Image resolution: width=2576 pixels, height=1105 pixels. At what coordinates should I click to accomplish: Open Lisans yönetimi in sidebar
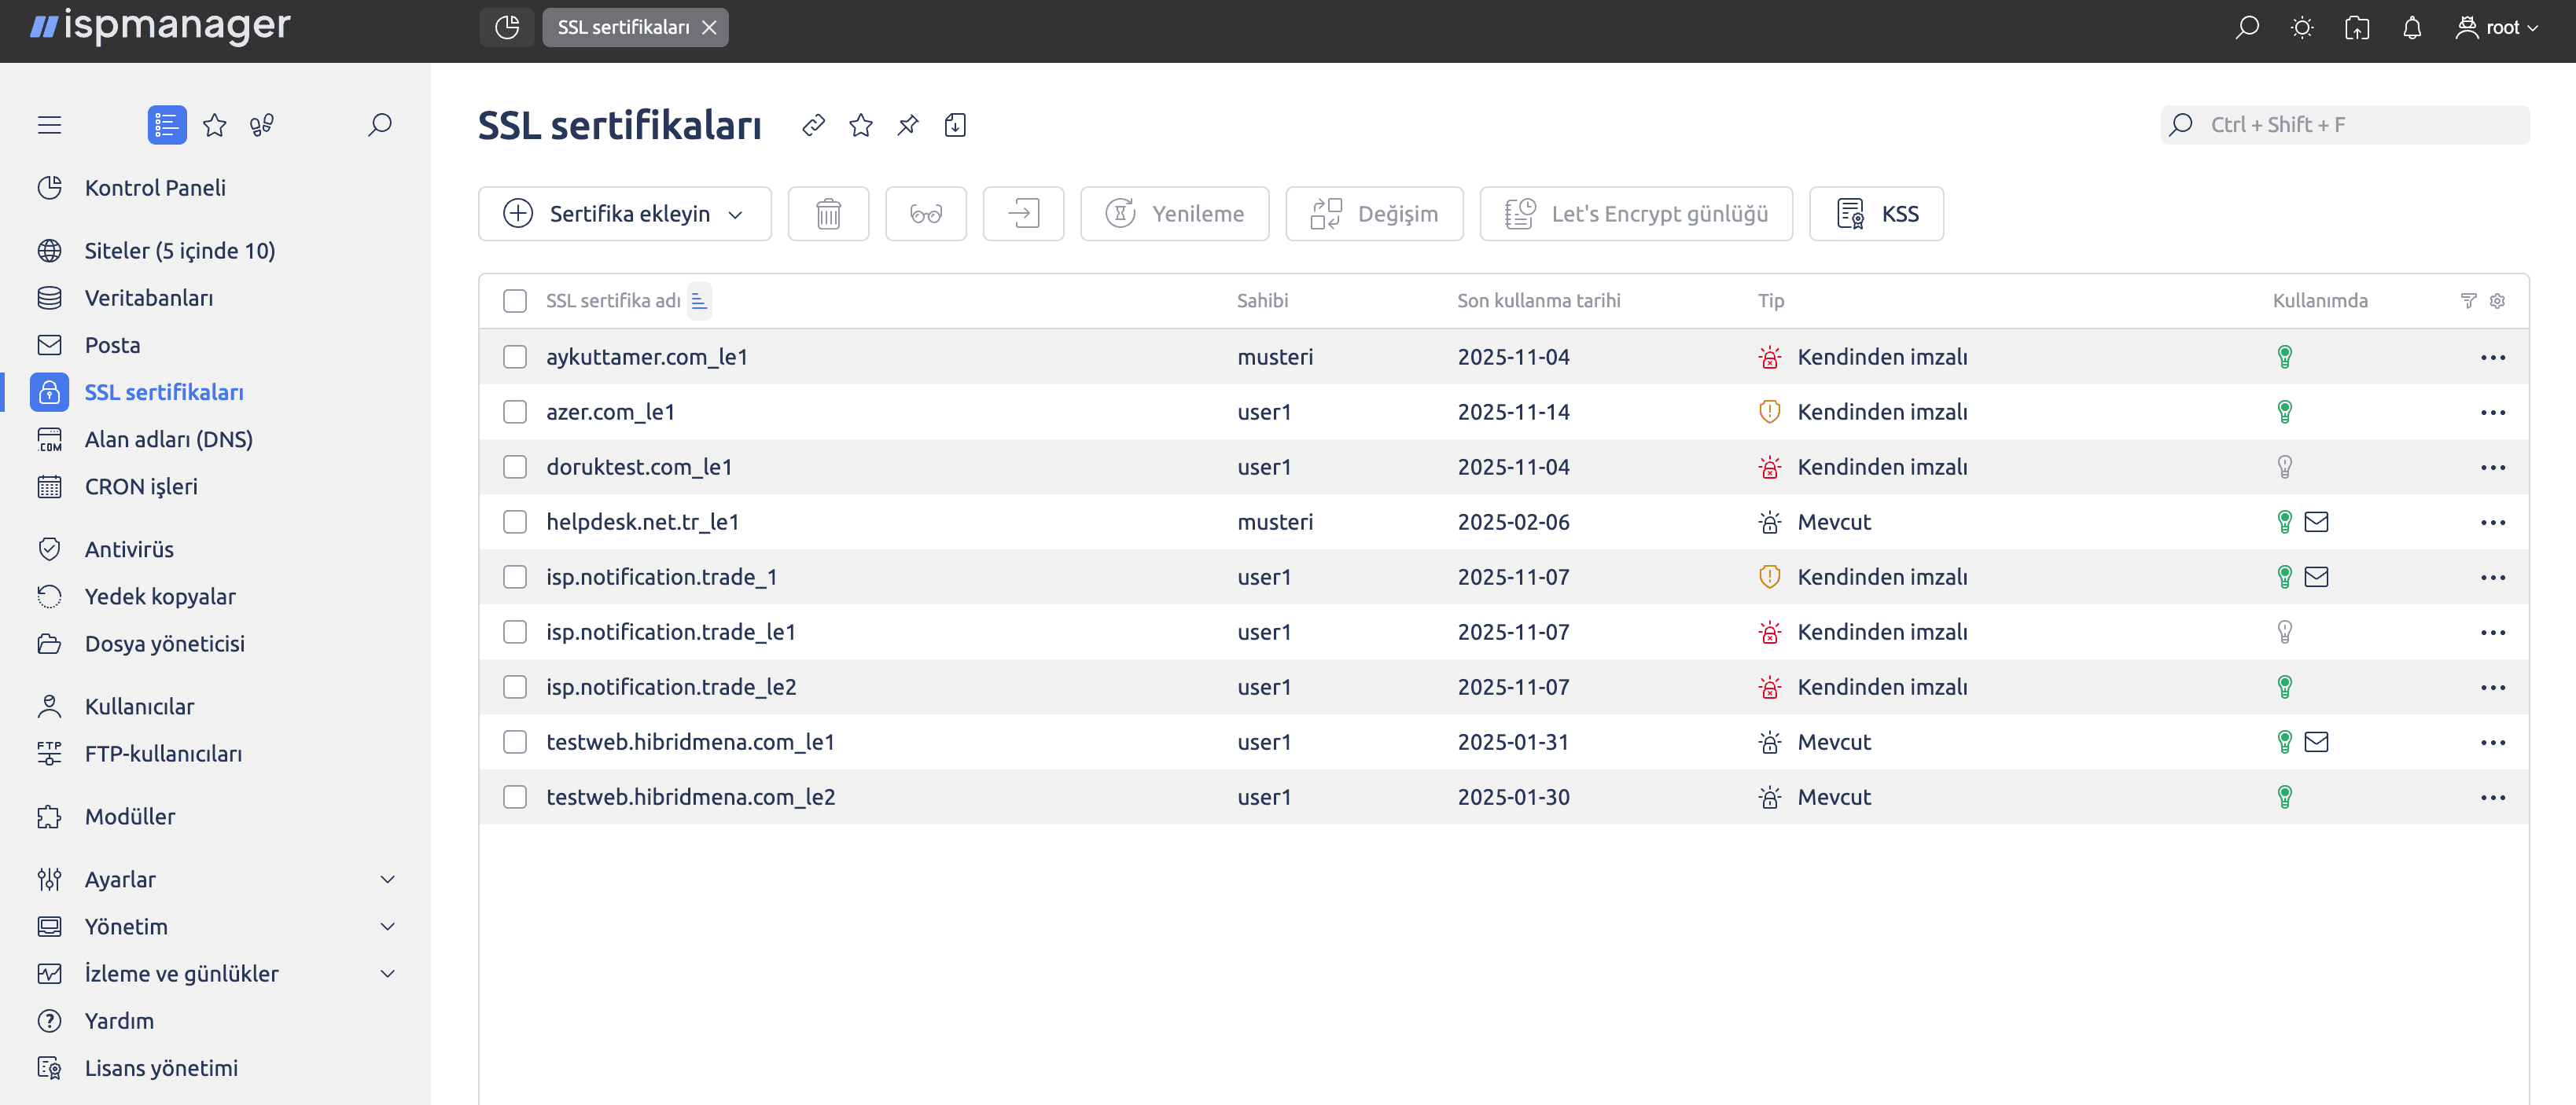[161, 1068]
